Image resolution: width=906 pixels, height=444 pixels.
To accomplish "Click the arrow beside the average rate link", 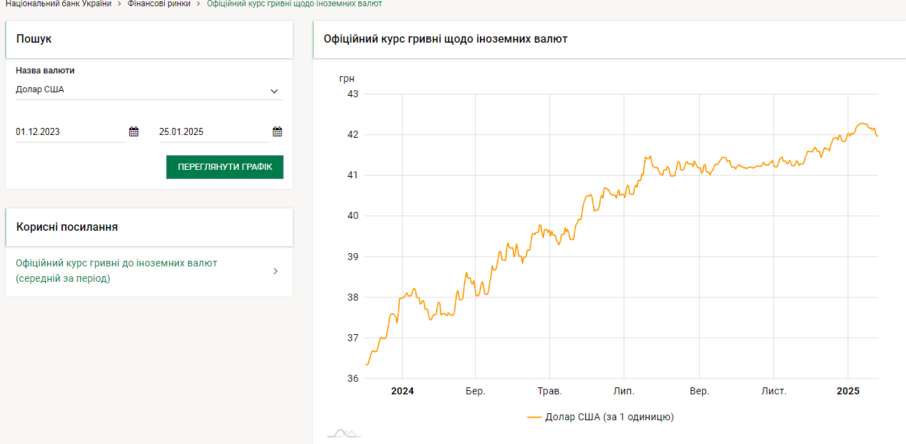I will (x=275, y=271).
